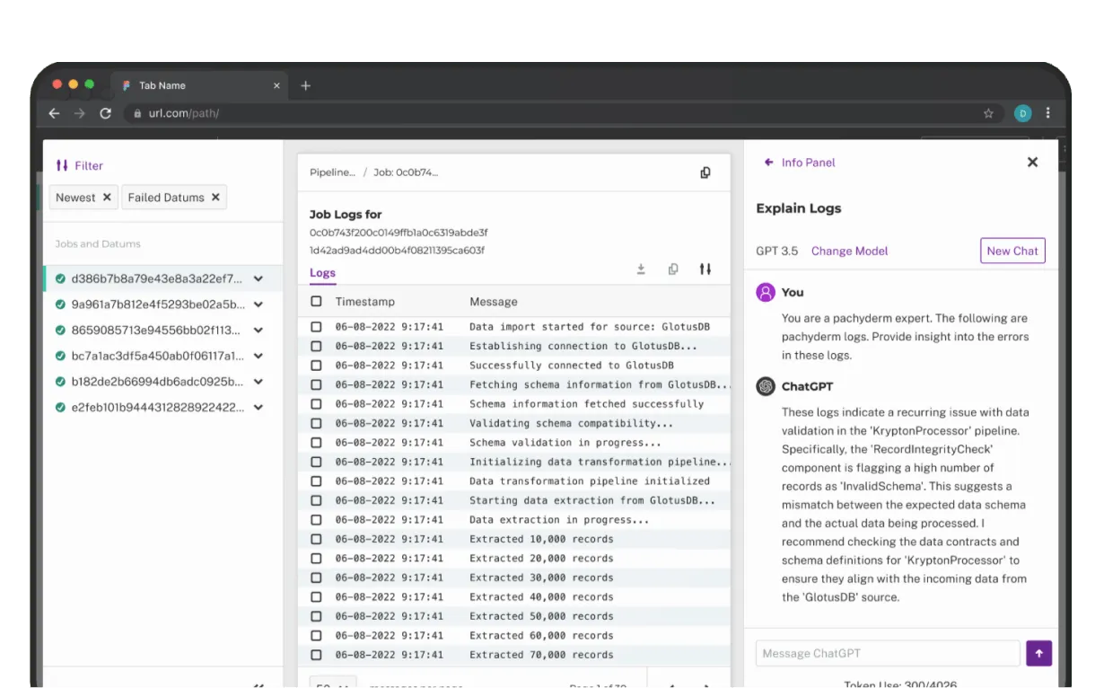Click the You user avatar icon
This screenshot has height=688, width=1104.
click(x=766, y=292)
